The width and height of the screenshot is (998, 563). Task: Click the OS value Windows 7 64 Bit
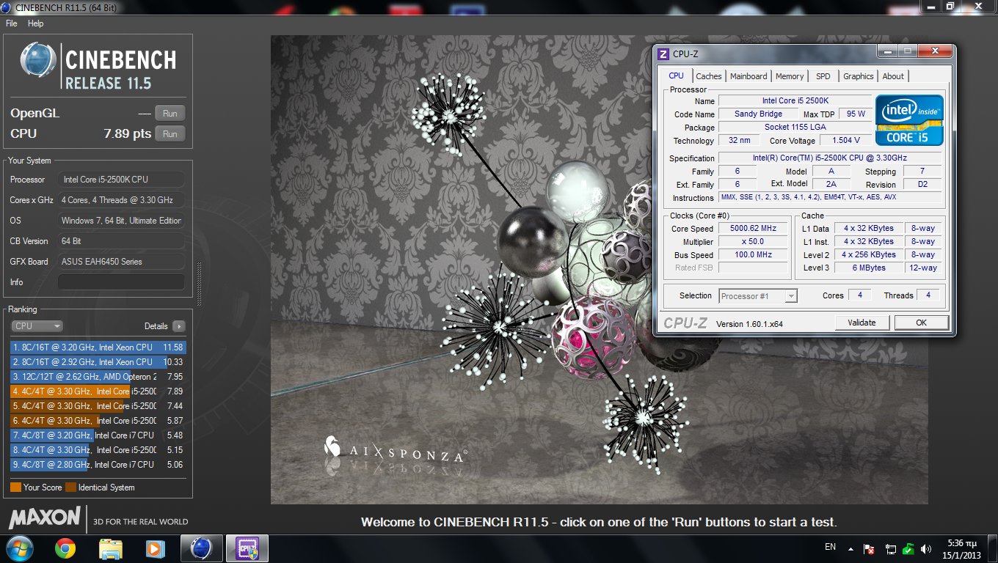pyautogui.click(x=122, y=221)
